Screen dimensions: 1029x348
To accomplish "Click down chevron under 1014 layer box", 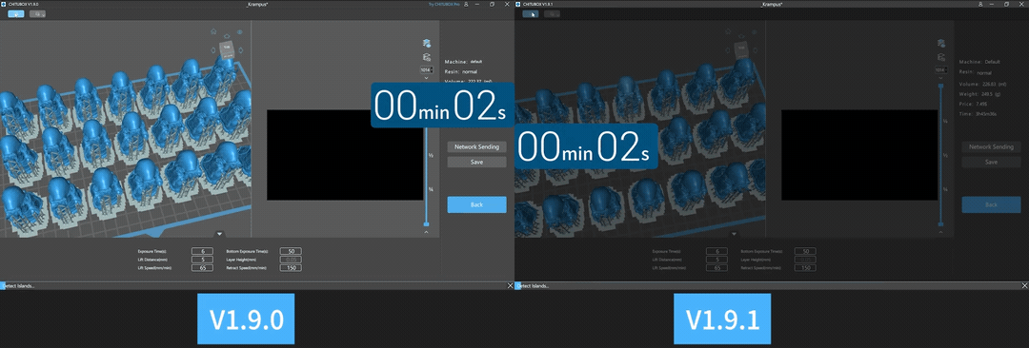I will (427, 77).
